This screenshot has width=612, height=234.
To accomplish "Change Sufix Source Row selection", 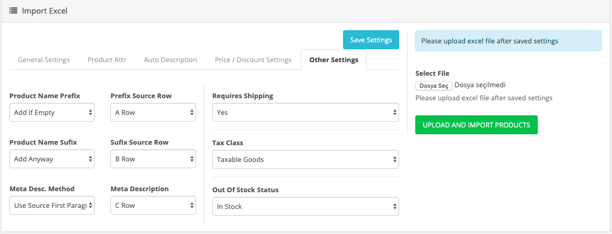I will pos(153,159).
